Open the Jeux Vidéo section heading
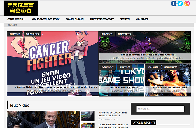 tap(20, 105)
